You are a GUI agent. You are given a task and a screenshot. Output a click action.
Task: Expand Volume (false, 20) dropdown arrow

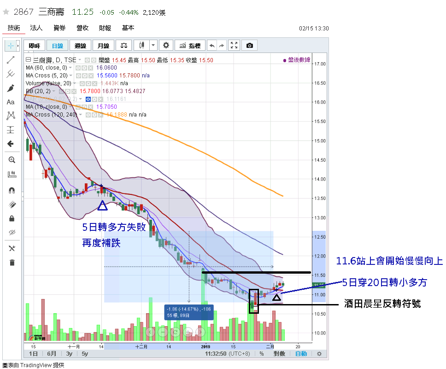[x=75, y=83]
